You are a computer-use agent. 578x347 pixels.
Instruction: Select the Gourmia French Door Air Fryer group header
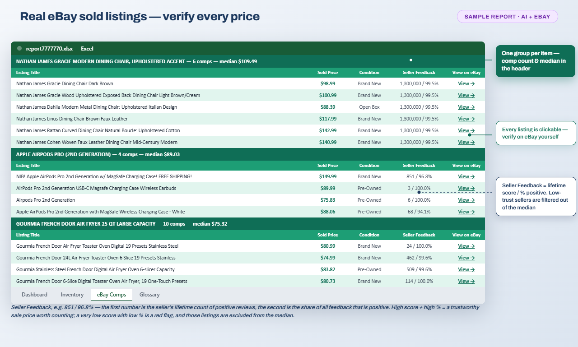[248, 224]
